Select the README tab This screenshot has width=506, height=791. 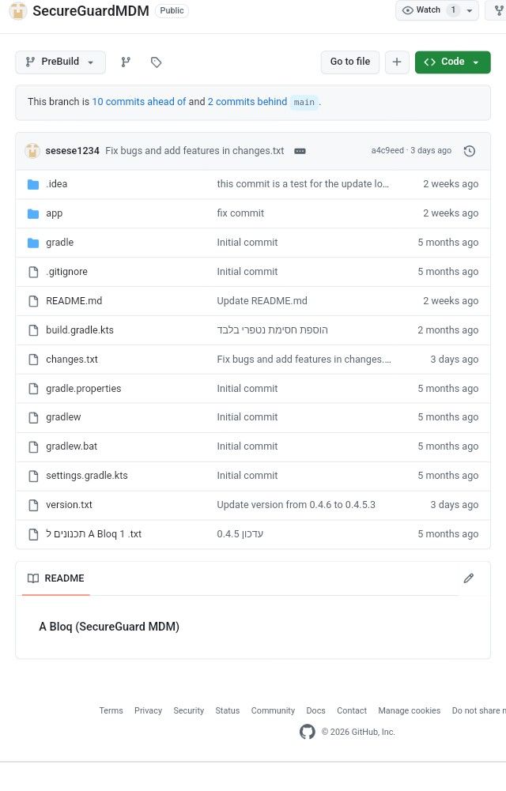(x=55, y=578)
